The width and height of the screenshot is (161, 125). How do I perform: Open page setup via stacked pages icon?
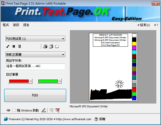coord(51,46)
